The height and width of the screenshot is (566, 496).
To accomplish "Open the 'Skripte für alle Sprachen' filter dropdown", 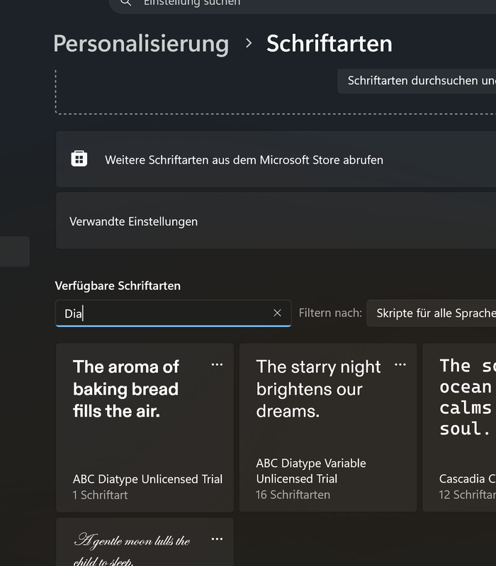I will (432, 313).
